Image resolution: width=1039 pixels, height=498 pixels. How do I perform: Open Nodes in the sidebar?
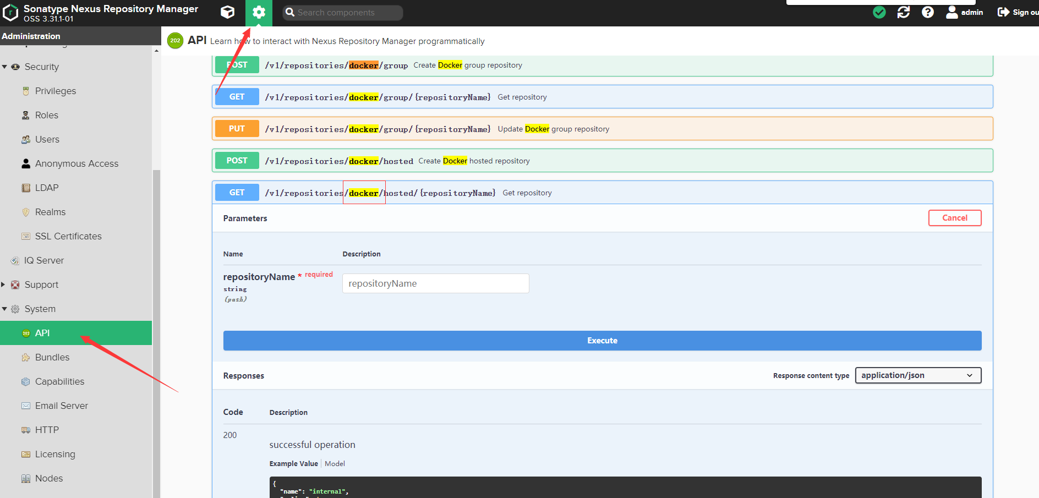click(49, 478)
